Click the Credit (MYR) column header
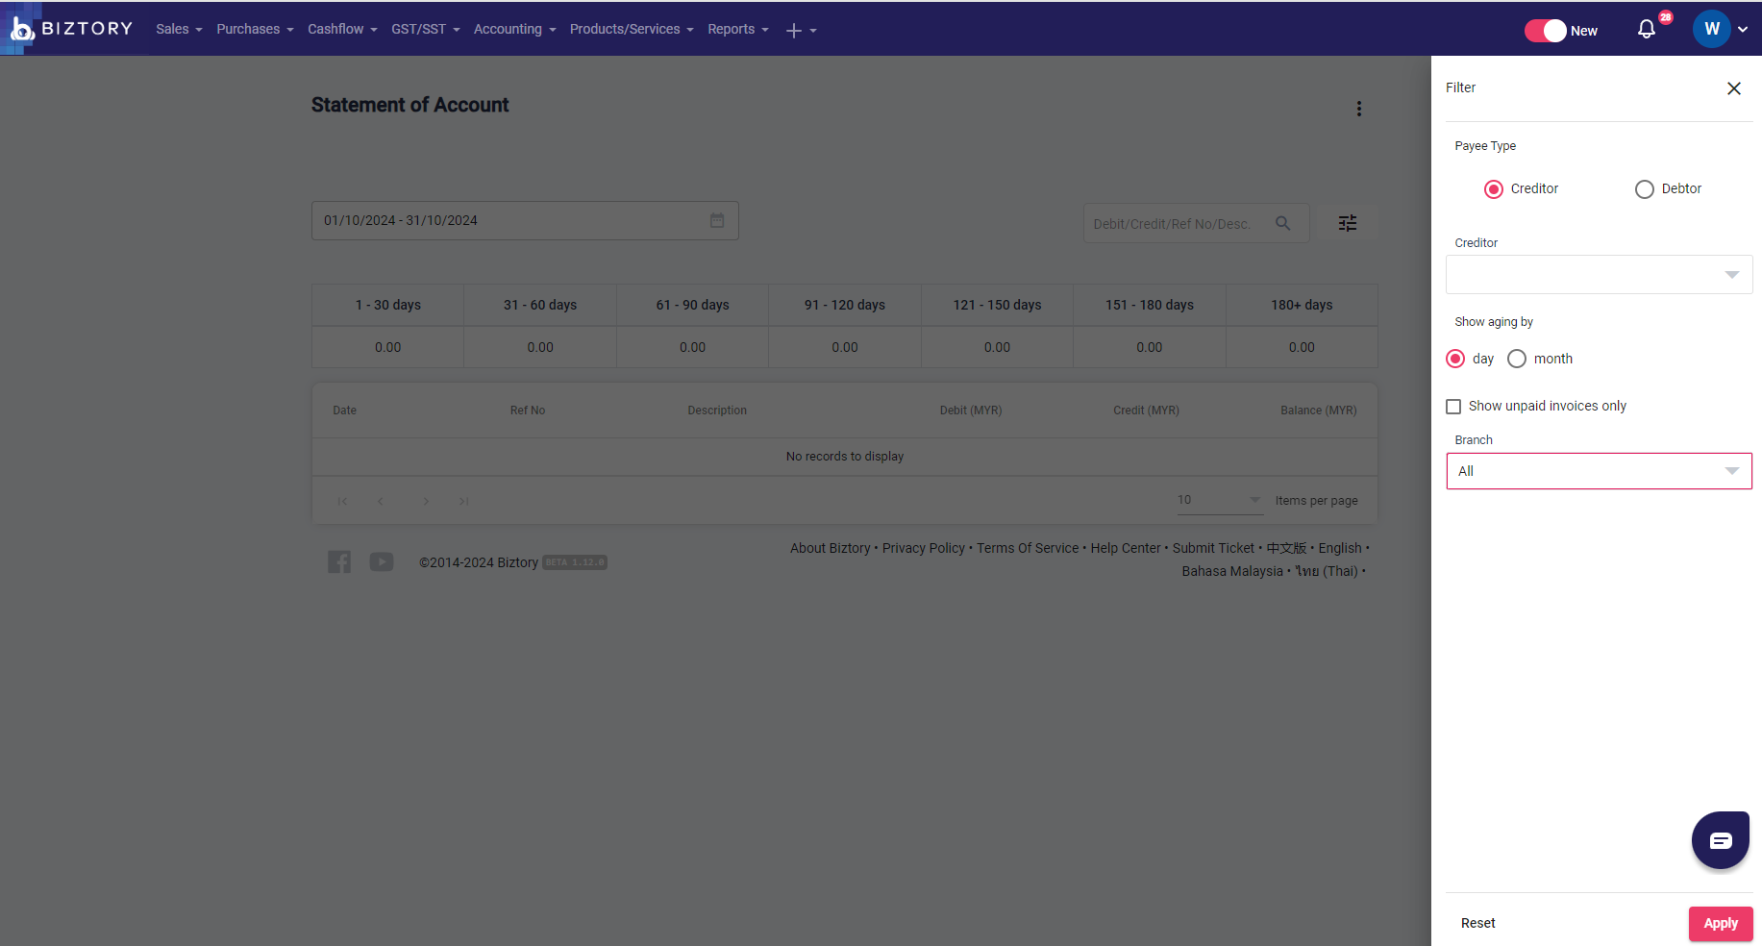This screenshot has height=946, width=1762. point(1146,411)
